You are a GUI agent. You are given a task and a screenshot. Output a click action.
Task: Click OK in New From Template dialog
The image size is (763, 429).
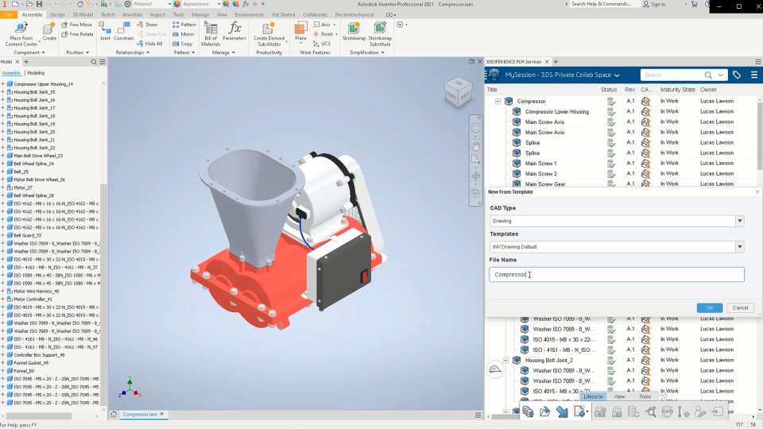pyautogui.click(x=710, y=308)
